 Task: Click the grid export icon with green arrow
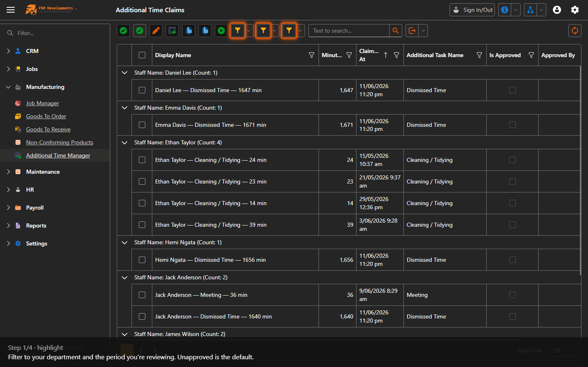coord(172,31)
